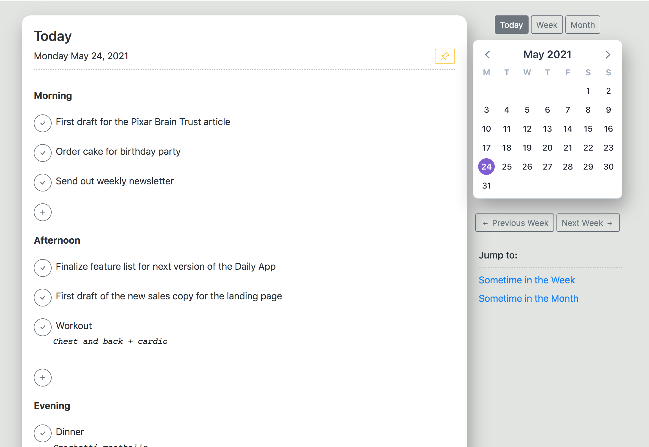The height and width of the screenshot is (447, 649).
Task: Switch to the Month view tab
Action: point(582,25)
